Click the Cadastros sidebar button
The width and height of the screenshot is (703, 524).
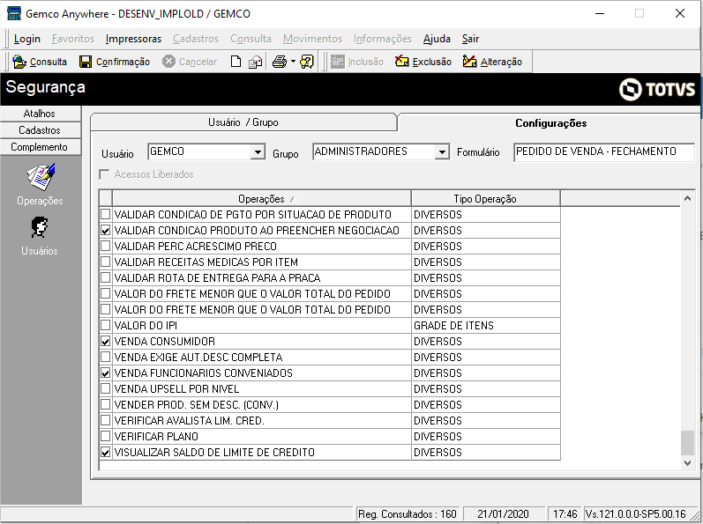pyautogui.click(x=40, y=130)
